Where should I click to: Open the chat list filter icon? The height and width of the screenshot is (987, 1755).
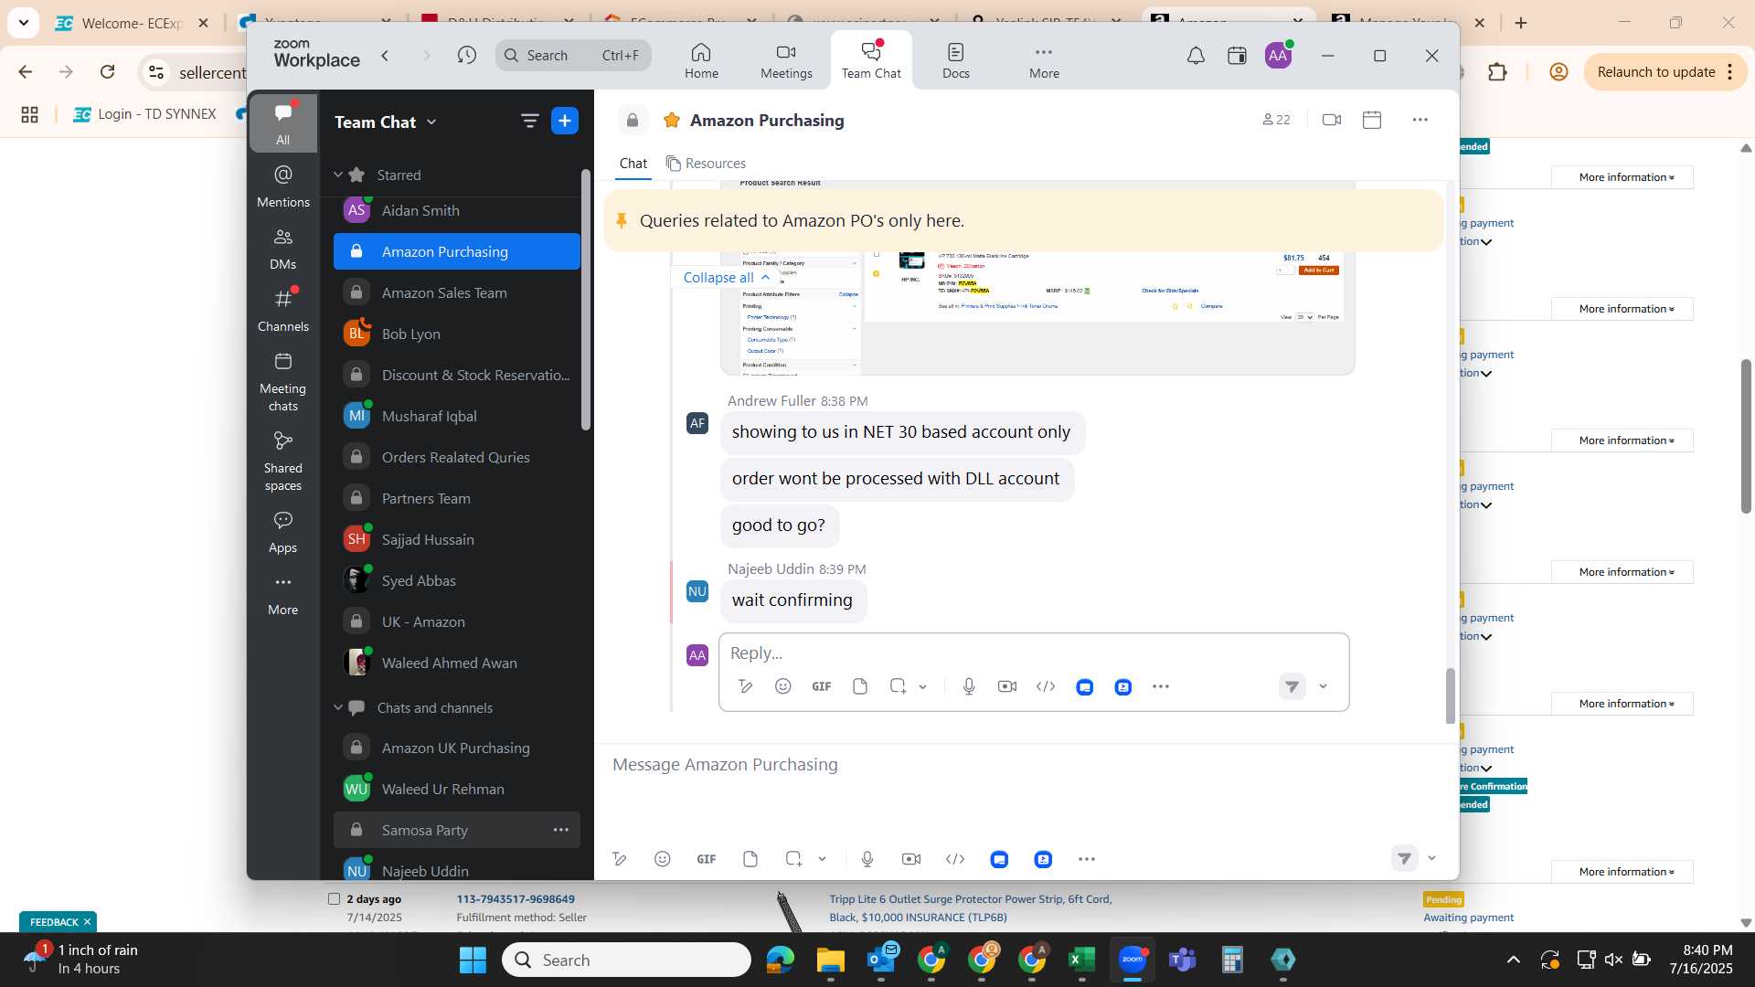(529, 121)
